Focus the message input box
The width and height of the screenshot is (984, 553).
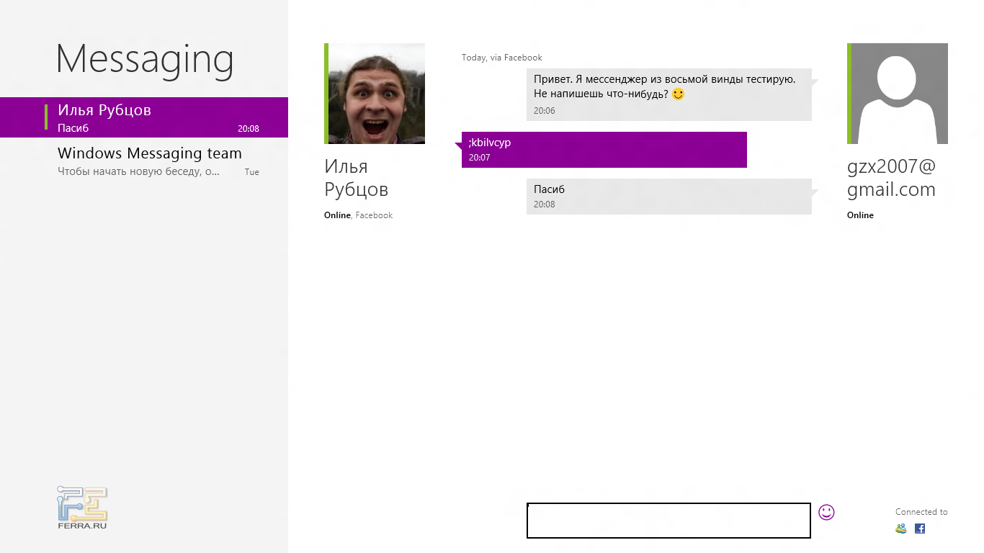[x=668, y=521]
